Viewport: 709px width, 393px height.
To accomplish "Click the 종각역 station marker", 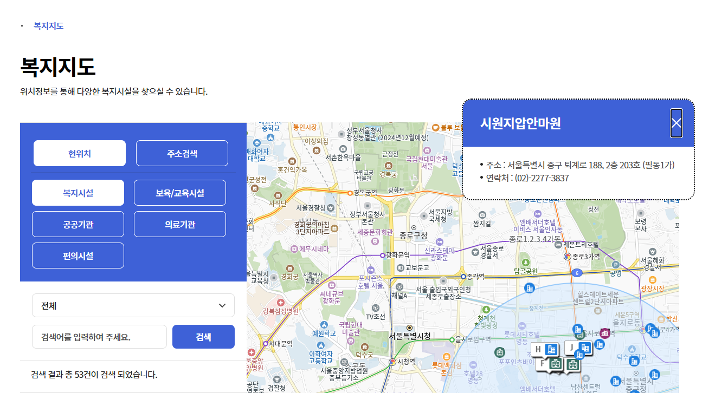I will [x=463, y=276].
